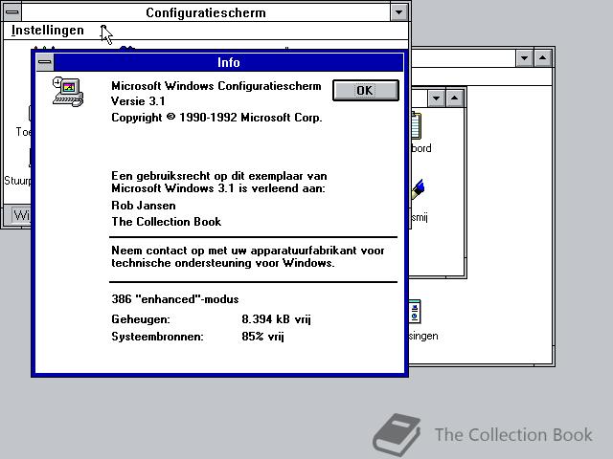613x459 pixels.
Task: Click the '386 "enhanced"-modus' line
Action: 175,299
